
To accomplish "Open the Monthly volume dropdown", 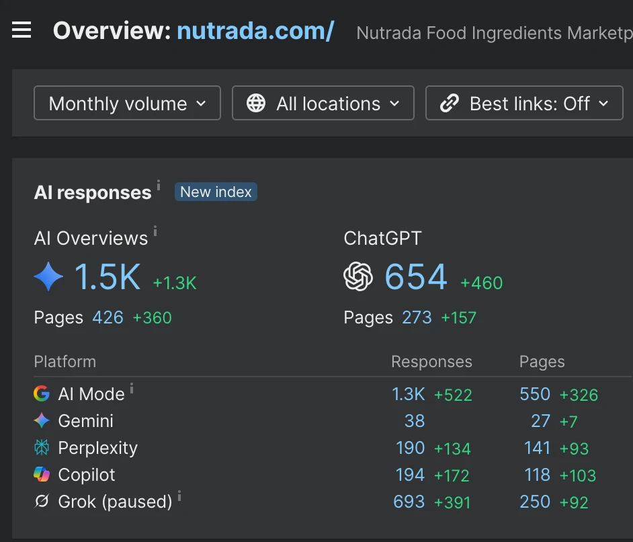I will (x=127, y=103).
